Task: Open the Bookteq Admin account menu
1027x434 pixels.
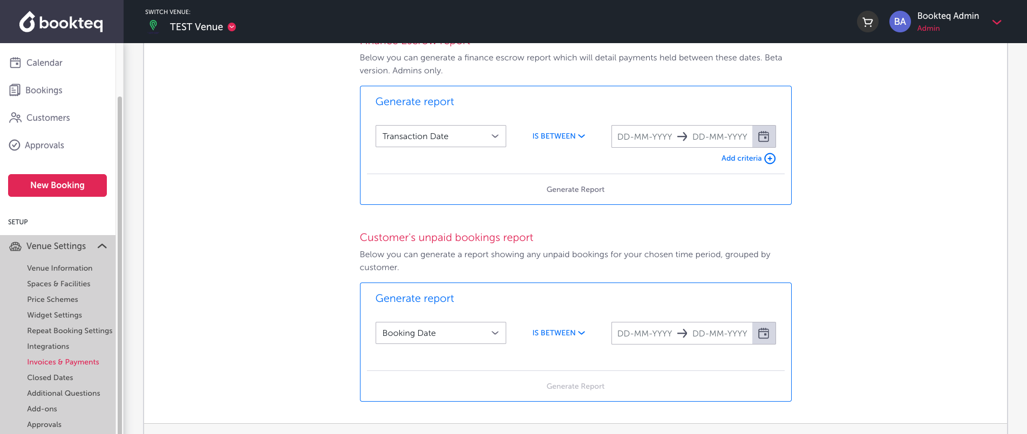Action: pos(997,22)
